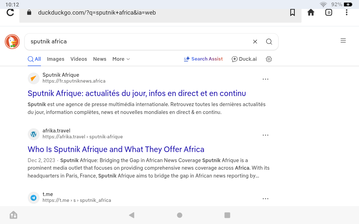Go to the browser home page
The image size is (359, 224).
tap(311, 13)
